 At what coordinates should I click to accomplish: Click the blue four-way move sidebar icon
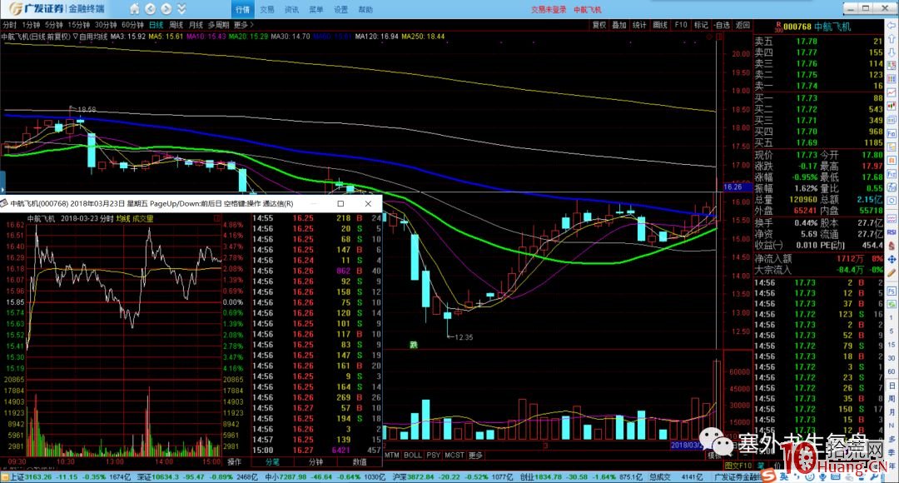892,259
